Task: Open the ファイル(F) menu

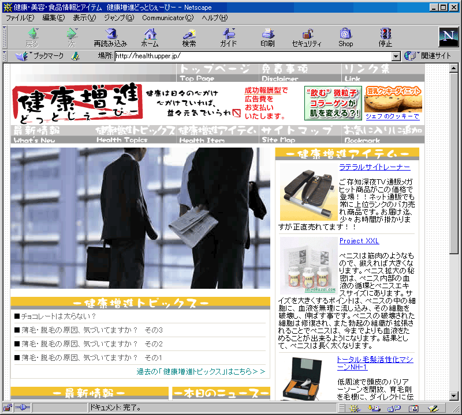Action: (20, 18)
